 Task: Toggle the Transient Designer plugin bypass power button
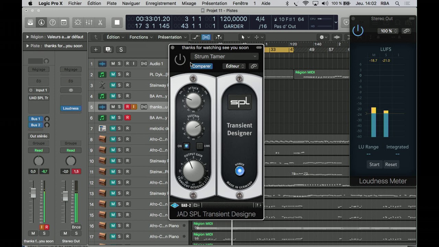pos(180,60)
